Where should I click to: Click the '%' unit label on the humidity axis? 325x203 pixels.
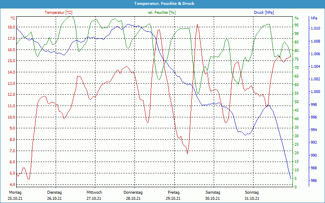tap(297, 18)
